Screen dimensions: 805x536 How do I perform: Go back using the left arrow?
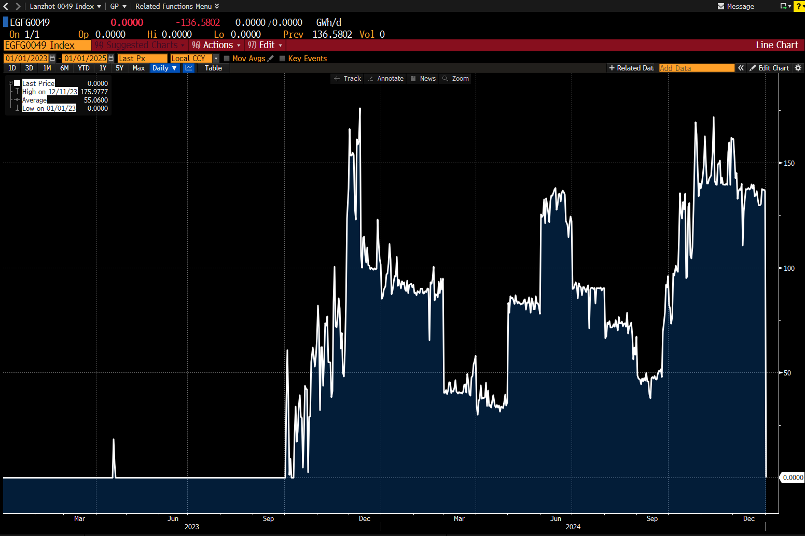click(6, 6)
